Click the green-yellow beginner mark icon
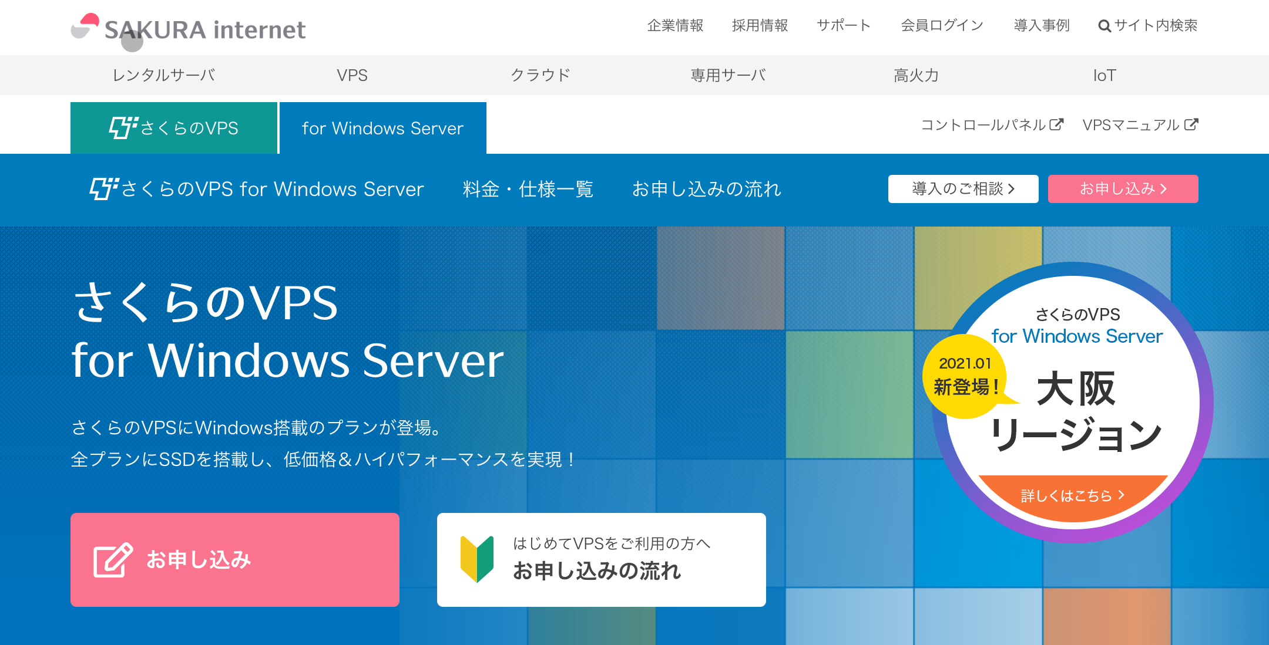 476,559
